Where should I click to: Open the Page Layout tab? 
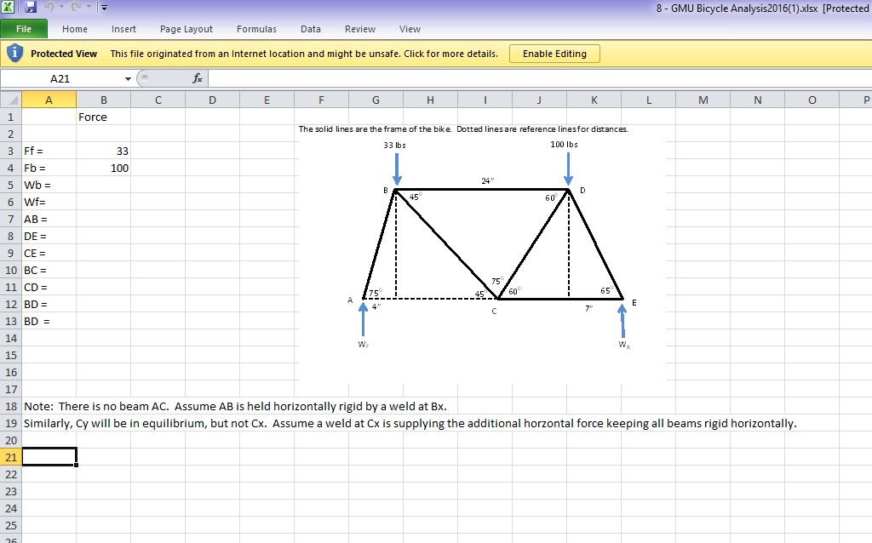coord(186,29)
